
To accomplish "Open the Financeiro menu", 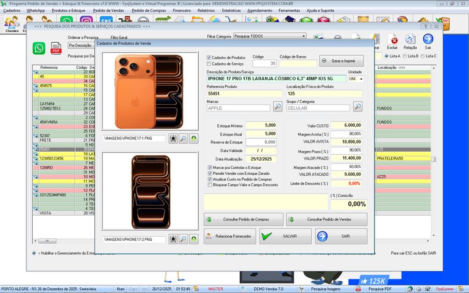I will click(181, 11).
